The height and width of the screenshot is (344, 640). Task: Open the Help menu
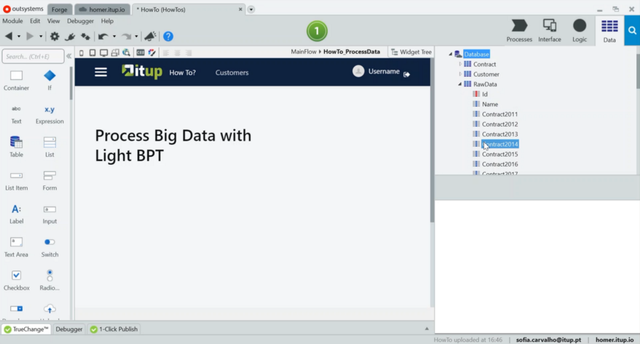(108, 21)
